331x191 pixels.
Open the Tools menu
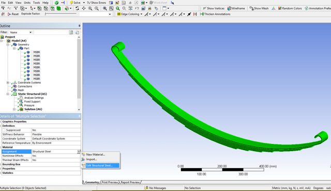pos(36,3)
